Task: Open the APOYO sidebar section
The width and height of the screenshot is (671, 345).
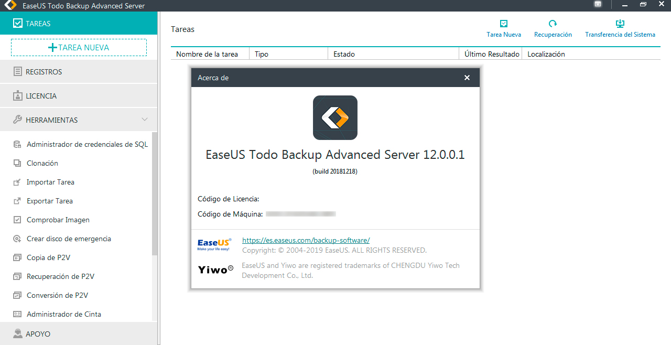Action: coord(79,333)
